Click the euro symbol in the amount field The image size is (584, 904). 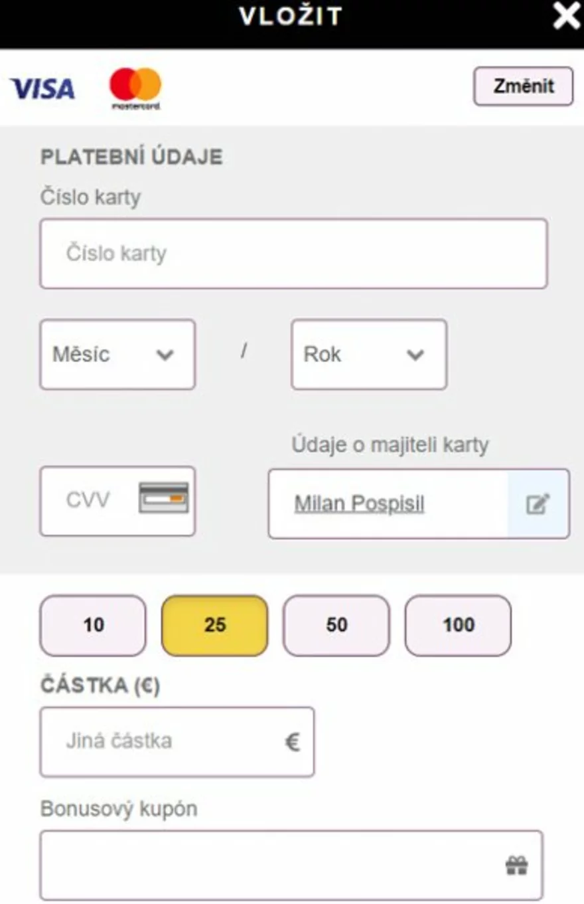pos(292,741)
